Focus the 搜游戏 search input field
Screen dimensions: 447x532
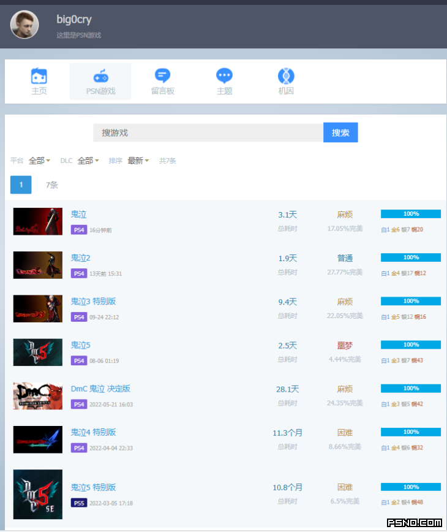(208, 132)
